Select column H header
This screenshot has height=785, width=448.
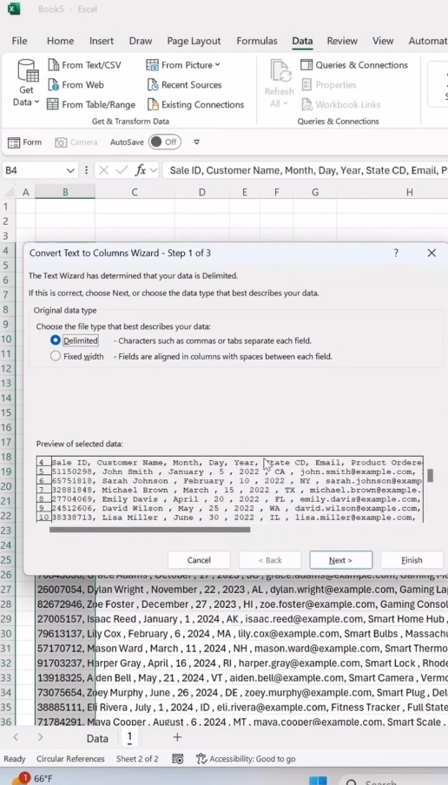(x=409, y=192)
